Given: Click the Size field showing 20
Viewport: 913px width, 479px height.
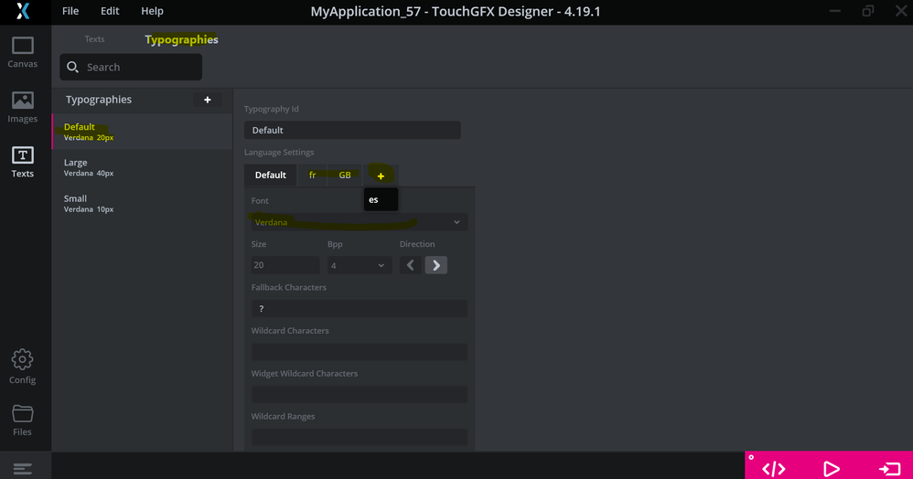Looking at the screenshot, I should coord(285,265).
